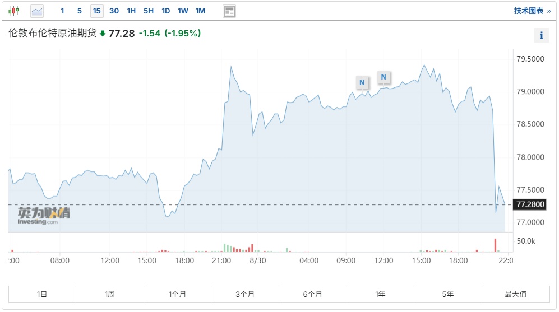The height and width of the screenshot is (312, 559).
Task: Select the 3个月 range tab
Action: pyautogui.click(x=245, y=294)
